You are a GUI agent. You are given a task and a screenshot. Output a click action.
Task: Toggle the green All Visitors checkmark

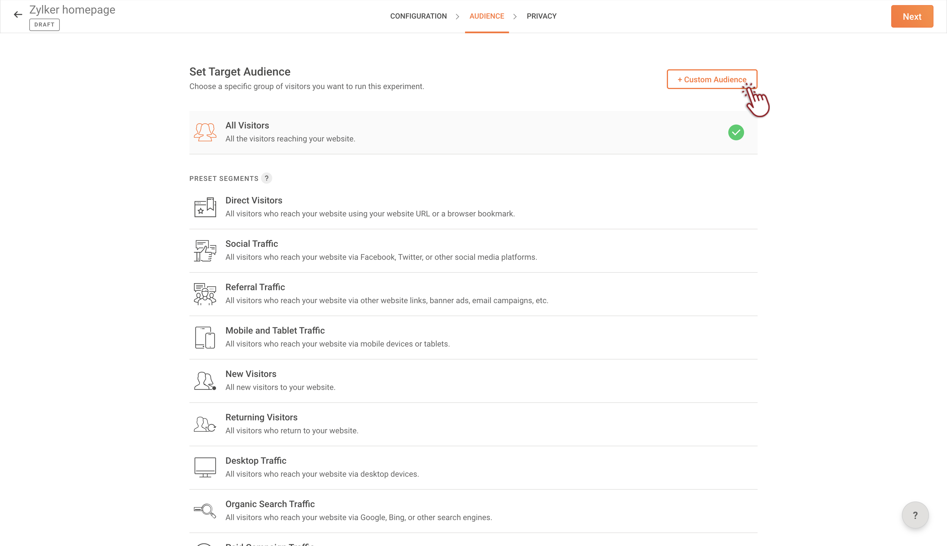point(736,132)
